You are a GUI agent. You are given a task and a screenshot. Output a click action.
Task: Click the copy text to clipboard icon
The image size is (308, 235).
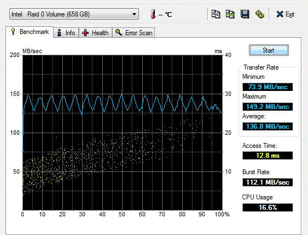click(x=216, y=14)
